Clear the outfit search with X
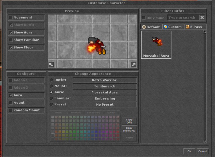This screenshot has height=157, width=215. (x=202, y=18)
